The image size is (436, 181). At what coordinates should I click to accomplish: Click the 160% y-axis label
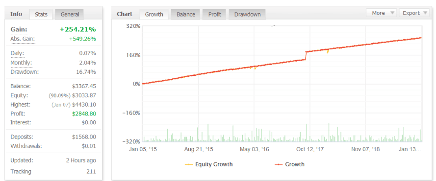(x=133, y=55)
